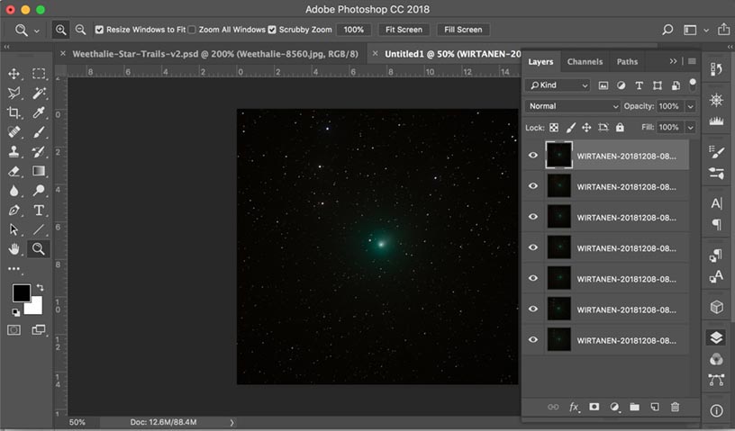This screenshot has width=735, height=431.
Task: Select the Crop tool
Action: point(14,112)
